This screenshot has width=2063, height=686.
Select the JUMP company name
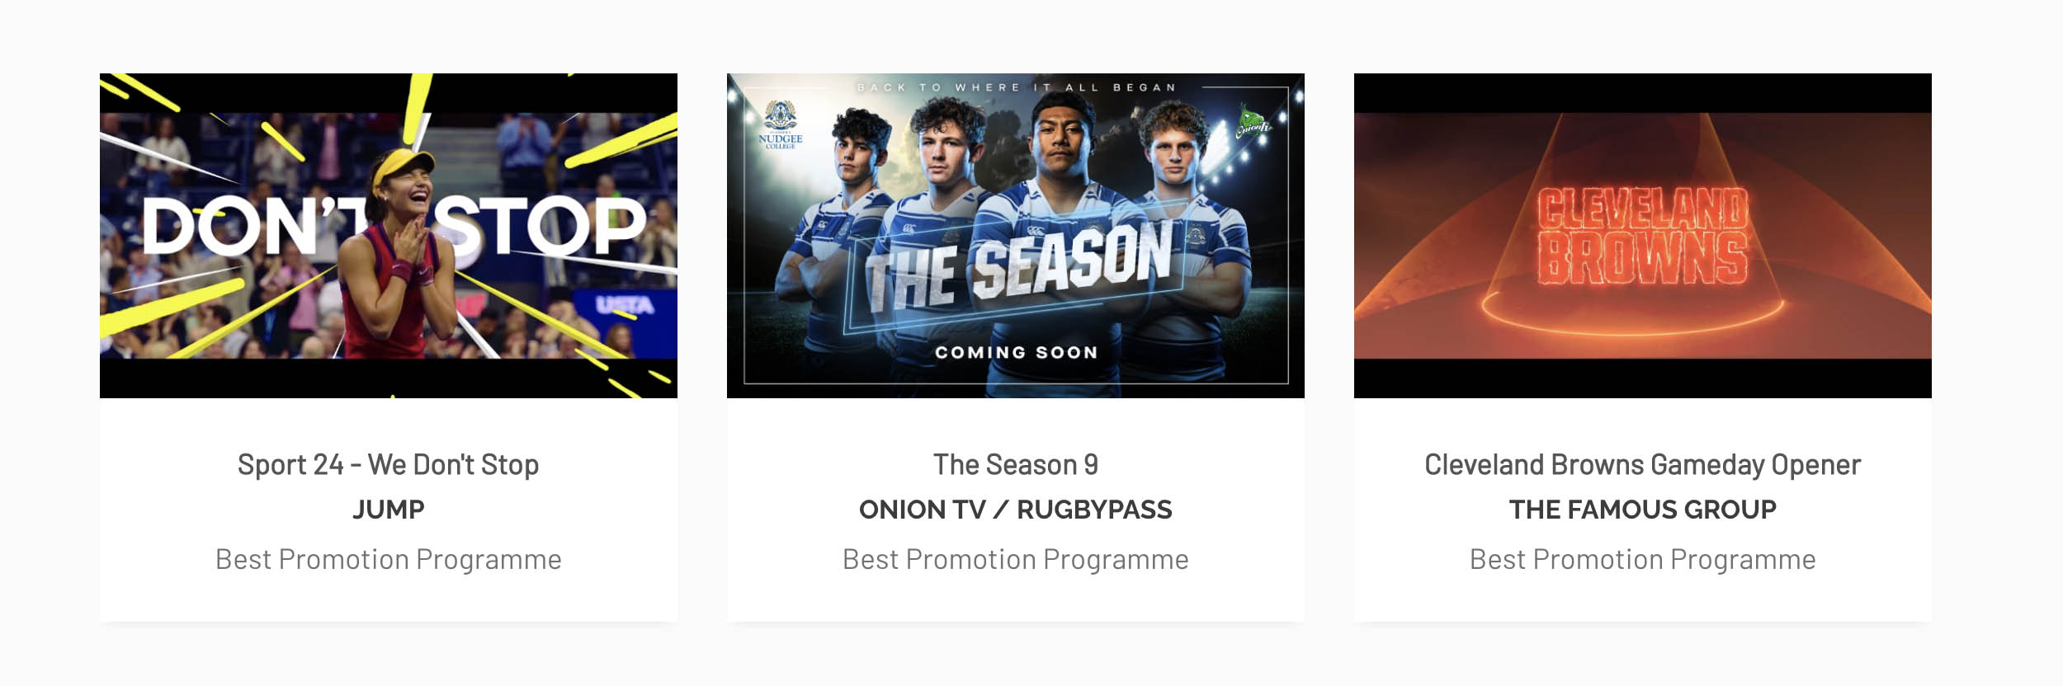tap(388, 510)
